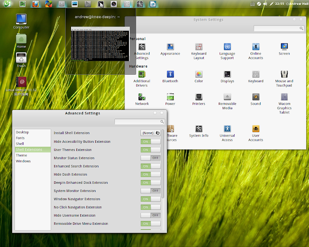The width and height of the screenshot is (309, 247).
Task: Open Wacom Graphics Tablet settings
Action: pos(284,97)
